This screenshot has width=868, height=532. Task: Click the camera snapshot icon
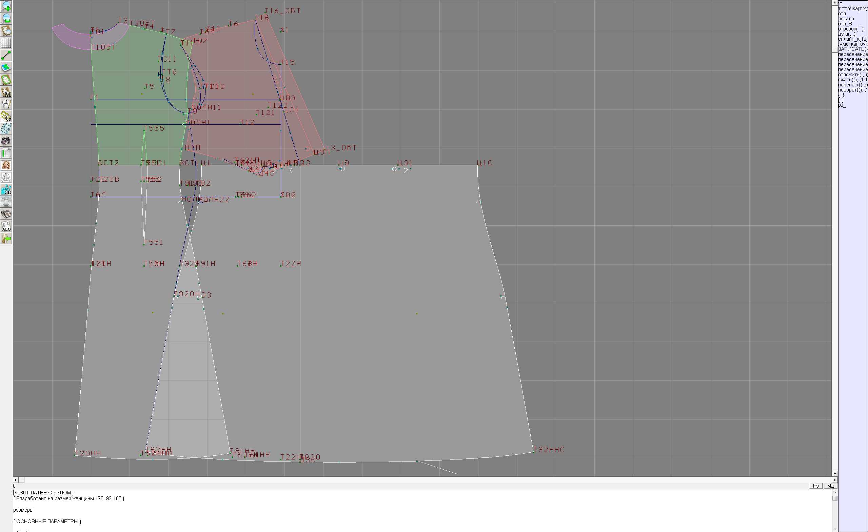(x=6, y=141)
